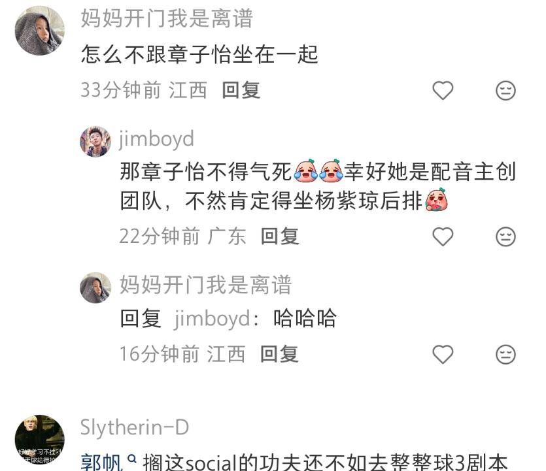
Task: Open the small avatar beside the 哈哈哈 reply
Action: click(95, 287)
